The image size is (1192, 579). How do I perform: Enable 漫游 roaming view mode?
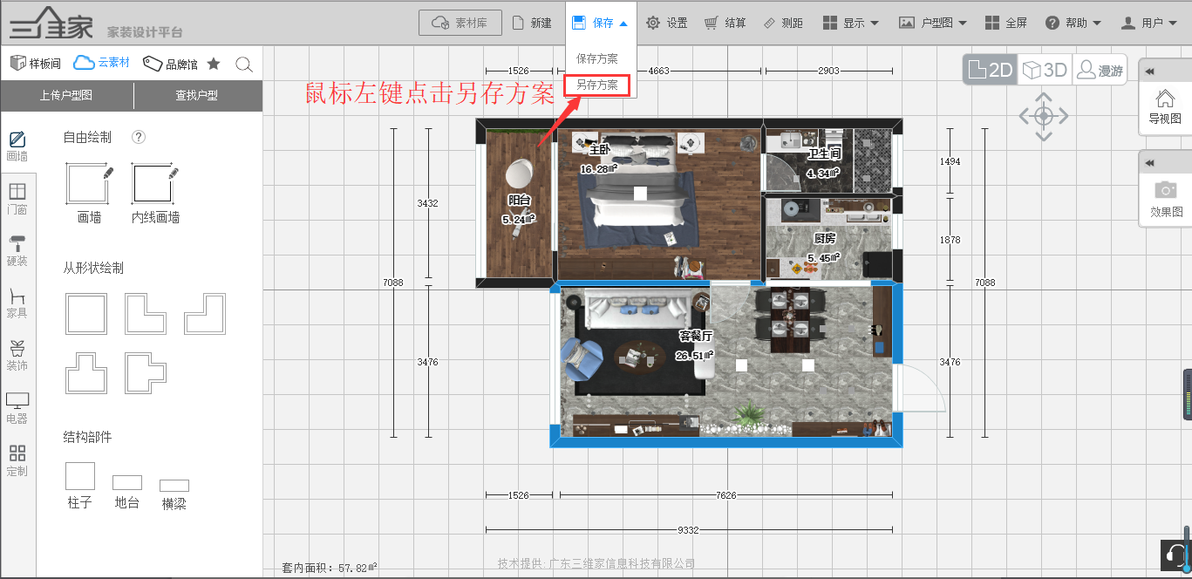click(1099, 71)
